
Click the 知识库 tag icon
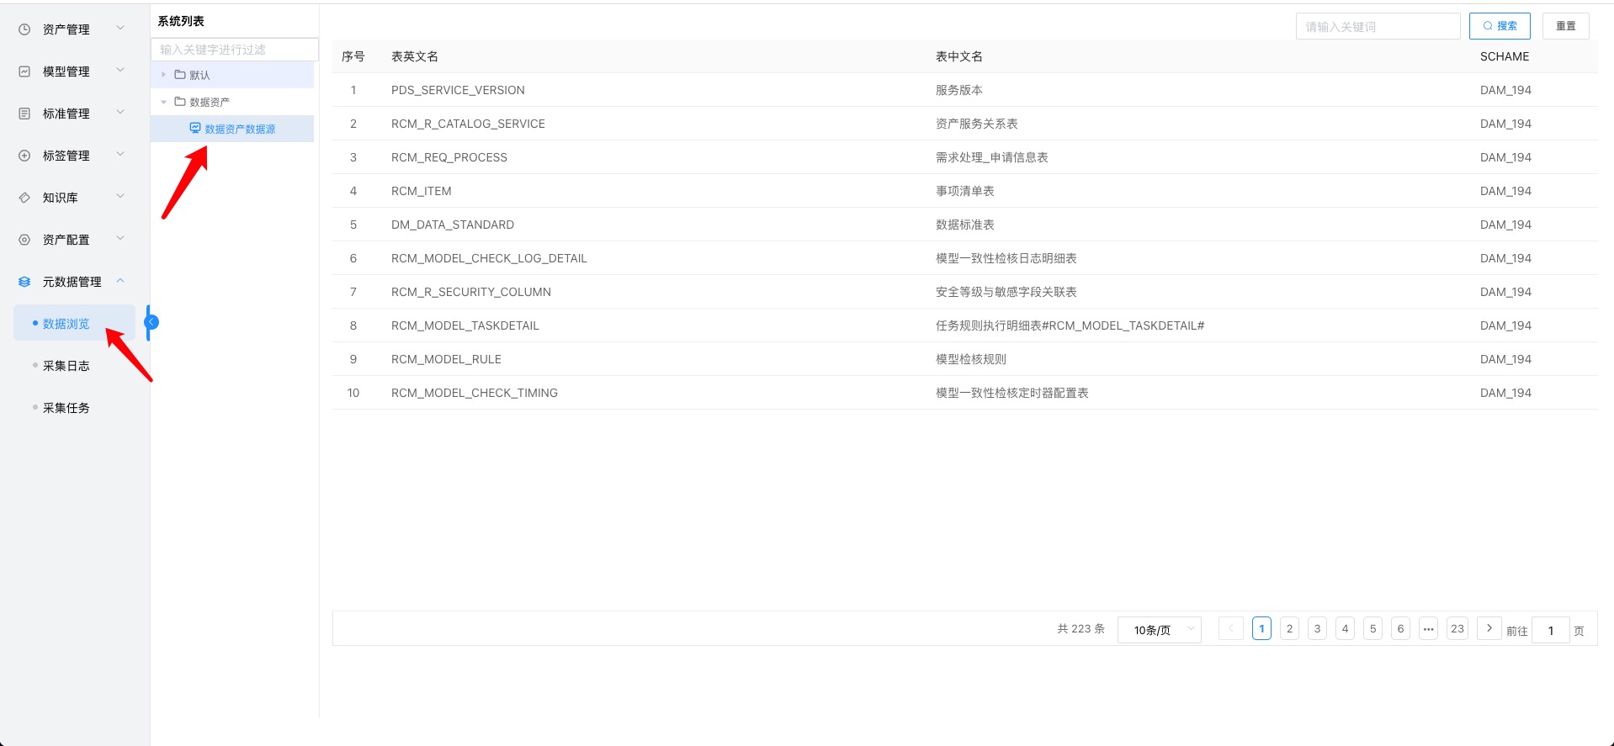pyautogui.click(x=24, y=198)
